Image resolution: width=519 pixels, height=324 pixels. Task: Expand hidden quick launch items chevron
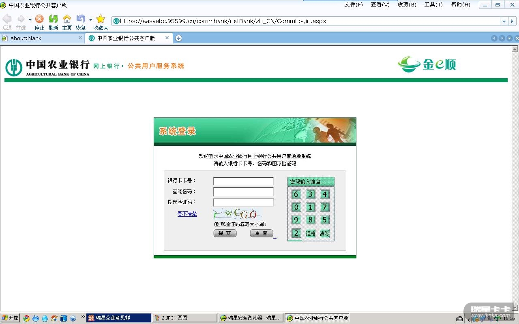point(83,316)
